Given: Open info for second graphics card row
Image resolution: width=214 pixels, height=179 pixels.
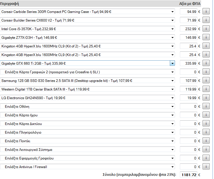Looking at the screenshot, I should pos(206,72).
